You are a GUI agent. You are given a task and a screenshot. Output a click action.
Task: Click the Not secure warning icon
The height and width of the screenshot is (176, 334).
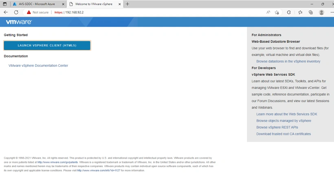(x=29, y=12)
